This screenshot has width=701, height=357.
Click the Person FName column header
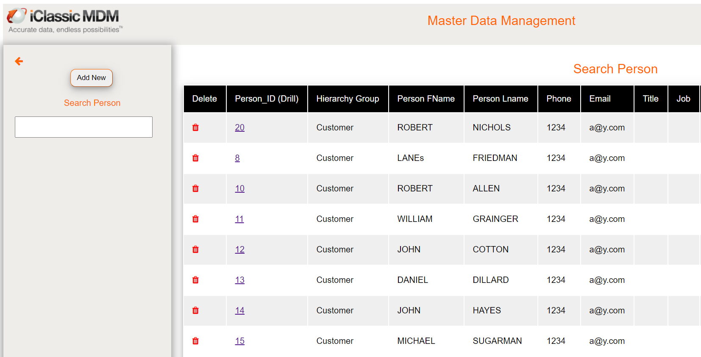tap(426, 99)
